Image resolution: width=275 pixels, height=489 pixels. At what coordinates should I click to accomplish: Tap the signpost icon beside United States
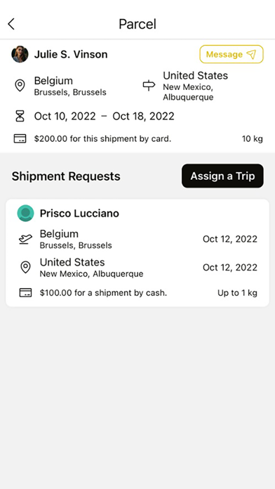tap(149, 86)
